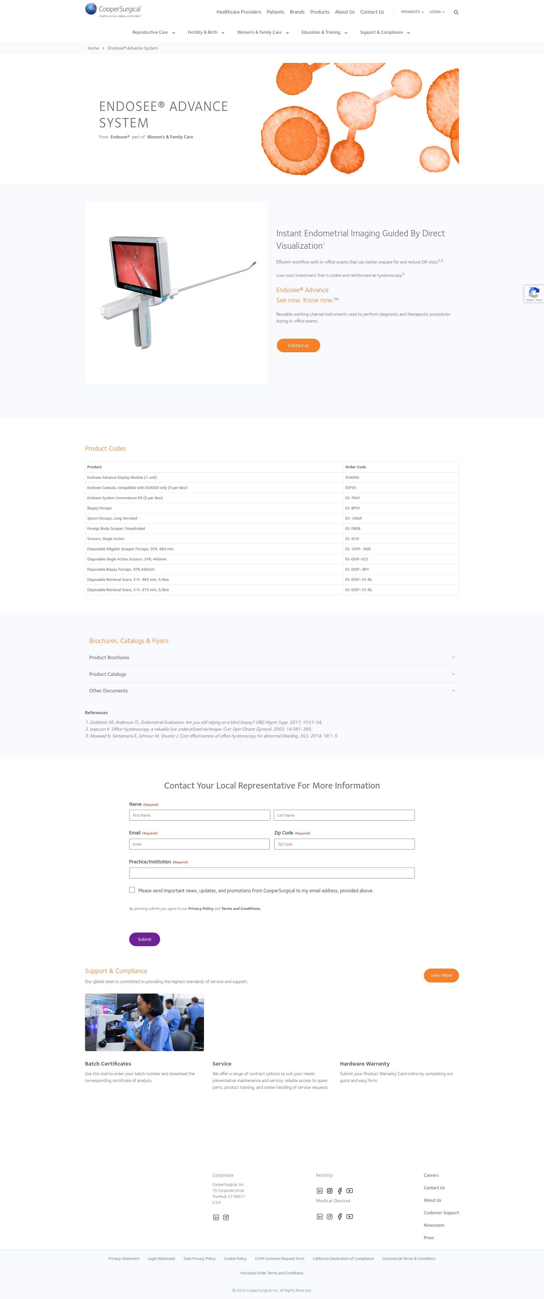Open Newsroom footer link

pos(434,1225)
